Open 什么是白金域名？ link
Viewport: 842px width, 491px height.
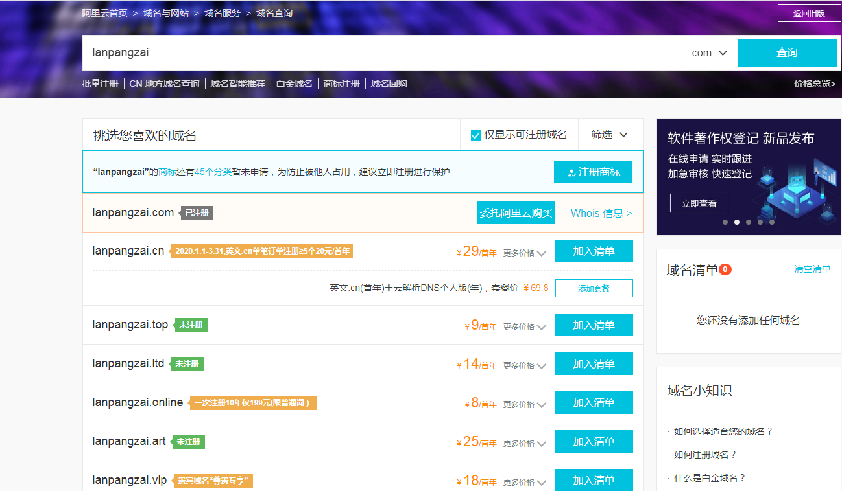[710, 478]
